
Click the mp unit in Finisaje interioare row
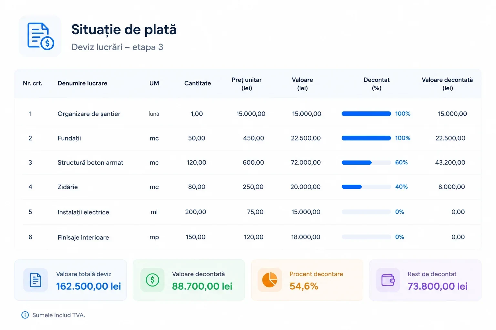point(154,237)
